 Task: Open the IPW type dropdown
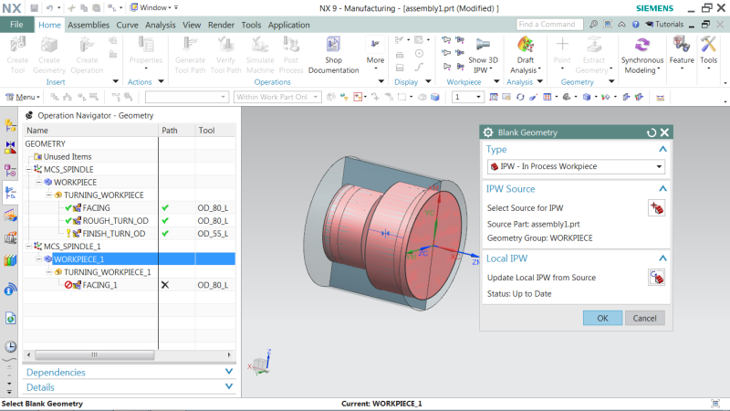coord(576,166)
